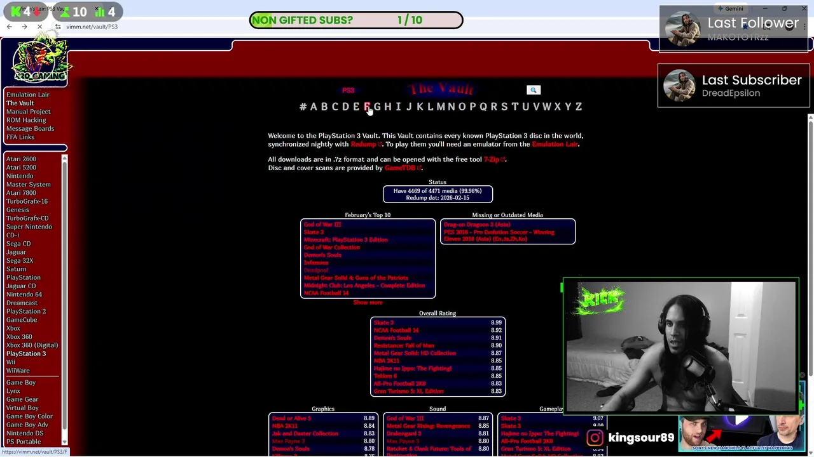Open site information icon beside the URL
This screenshot has height=457, width=814.
(x=58, y=27)
